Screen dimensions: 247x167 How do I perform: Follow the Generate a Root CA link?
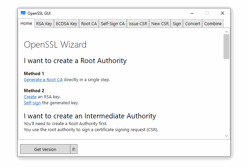[43, 80]
